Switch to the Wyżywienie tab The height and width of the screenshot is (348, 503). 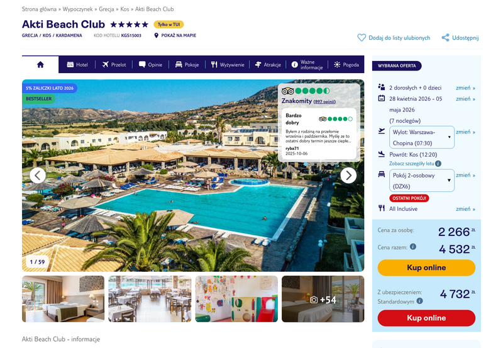click(x=228, y=65)
